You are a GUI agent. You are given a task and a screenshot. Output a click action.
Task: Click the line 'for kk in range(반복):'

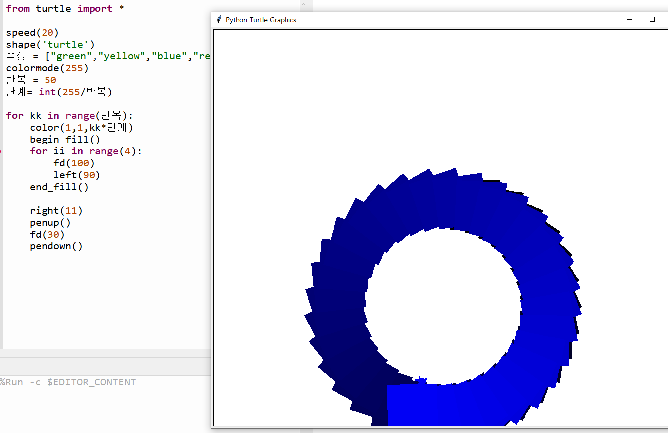(x=70, y=116)
